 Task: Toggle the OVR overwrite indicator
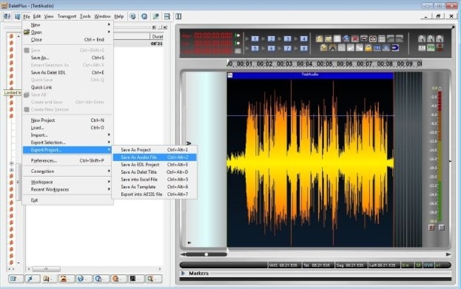pos(428,266)
